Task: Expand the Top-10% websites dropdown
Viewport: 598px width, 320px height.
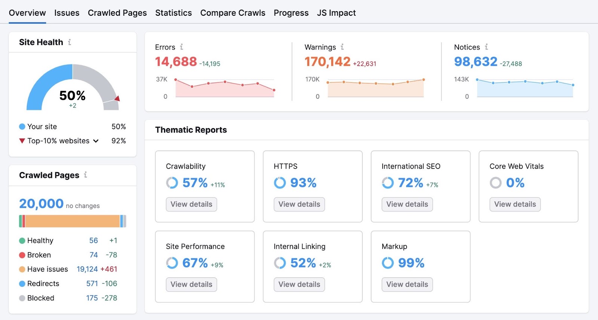Action: [x=96, y=141]
